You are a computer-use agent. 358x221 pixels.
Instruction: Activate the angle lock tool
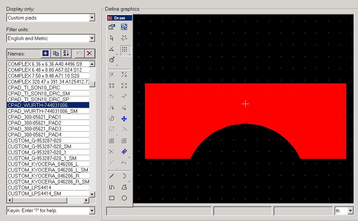point(112,49)
